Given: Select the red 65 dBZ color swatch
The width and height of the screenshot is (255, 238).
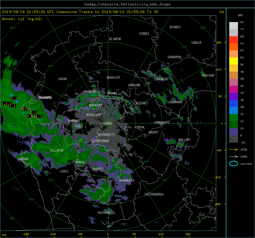Looking at the screenshot, I should click(x=233, y=40).
